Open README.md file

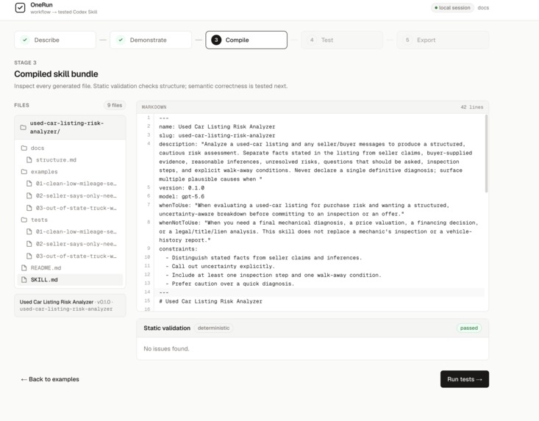70,268
